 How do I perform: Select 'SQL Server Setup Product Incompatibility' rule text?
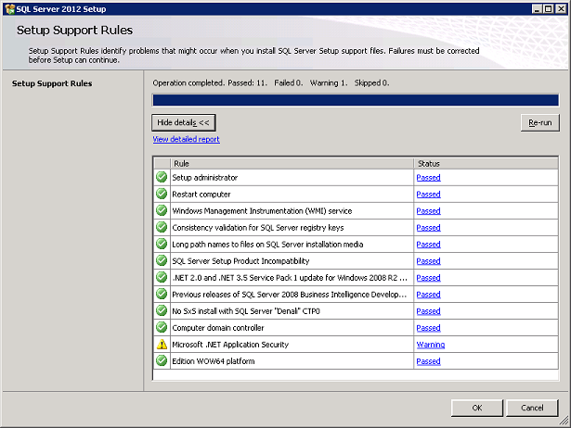[x=240, y=261]
